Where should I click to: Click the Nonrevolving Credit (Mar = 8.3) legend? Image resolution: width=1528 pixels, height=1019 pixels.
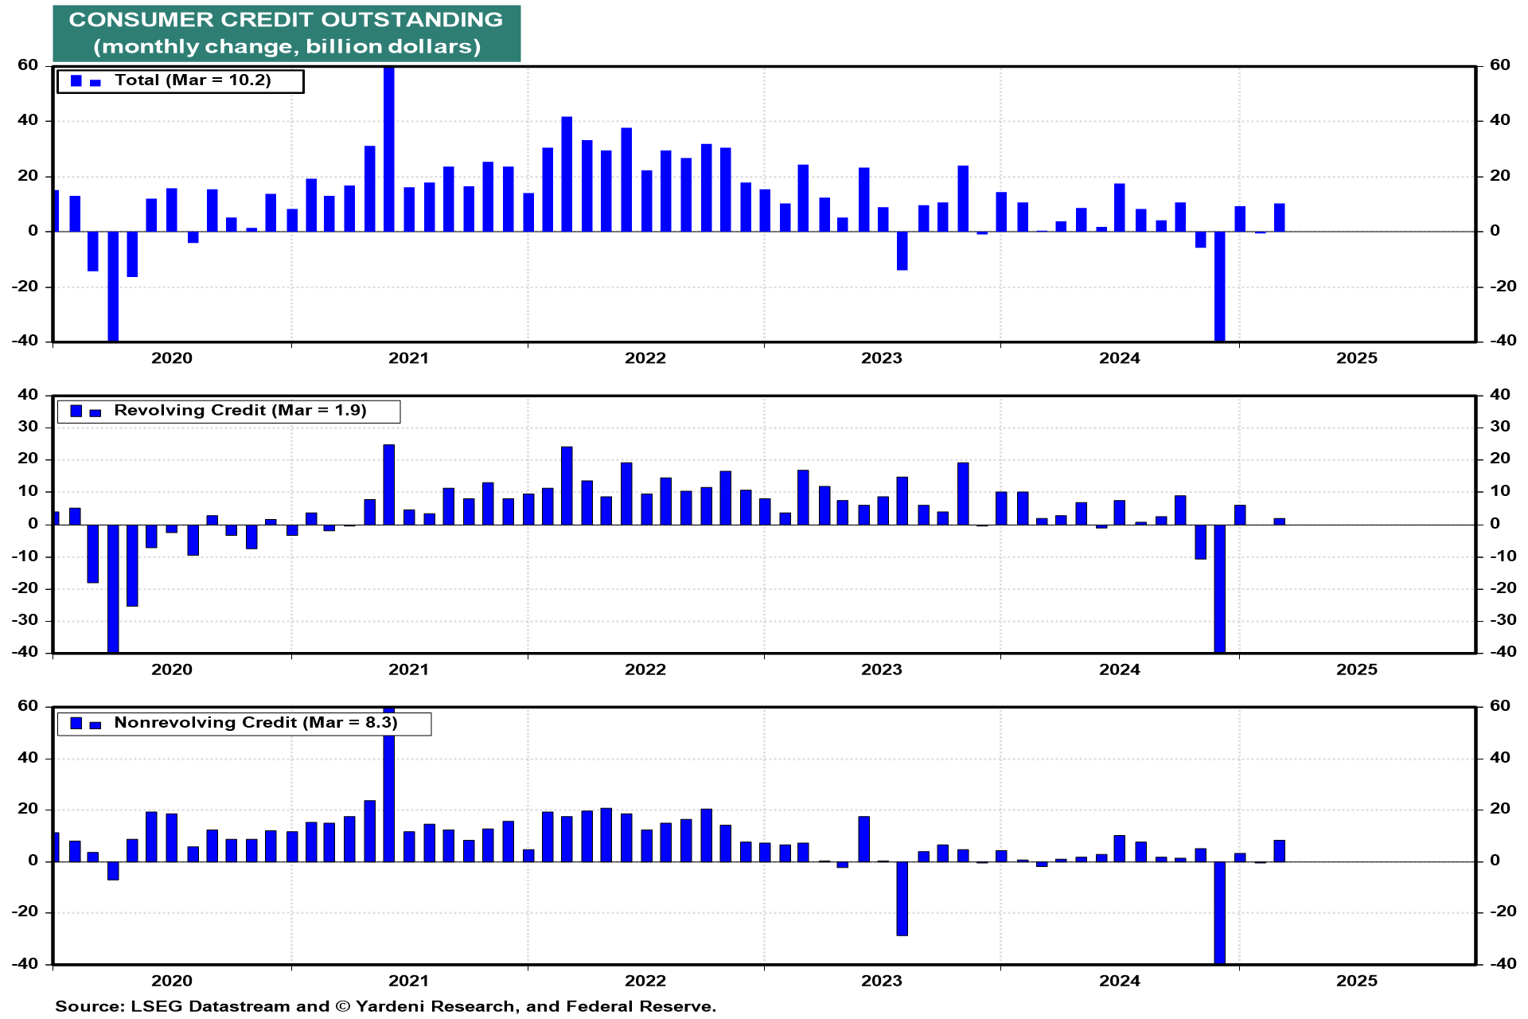pos(255,723)
